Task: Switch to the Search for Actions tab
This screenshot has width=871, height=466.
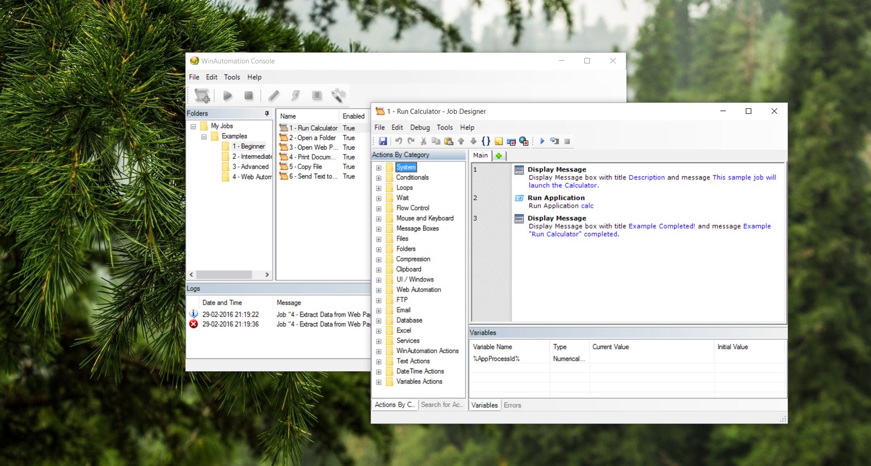Action: pyautogui.click(x=442, y=405)
